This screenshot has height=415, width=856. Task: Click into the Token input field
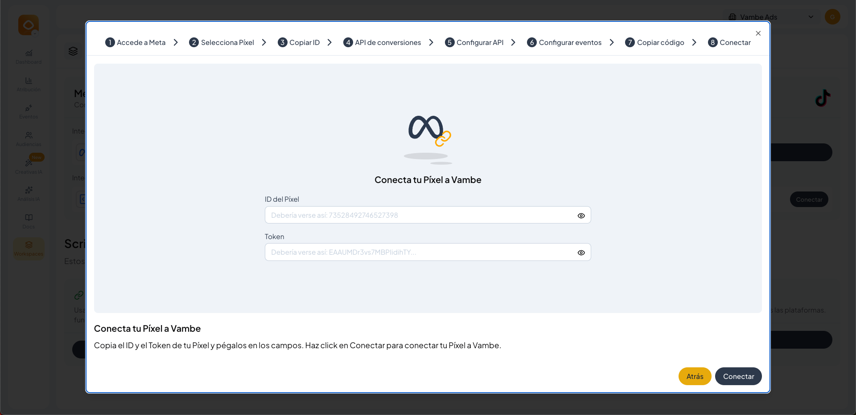point(419,252)
